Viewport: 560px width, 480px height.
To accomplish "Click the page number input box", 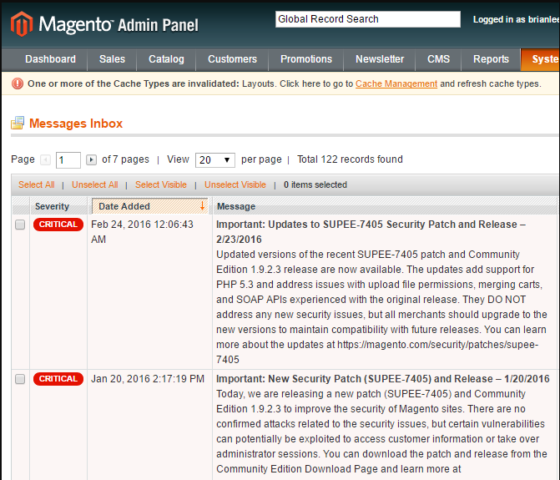I will click(68, 160).
